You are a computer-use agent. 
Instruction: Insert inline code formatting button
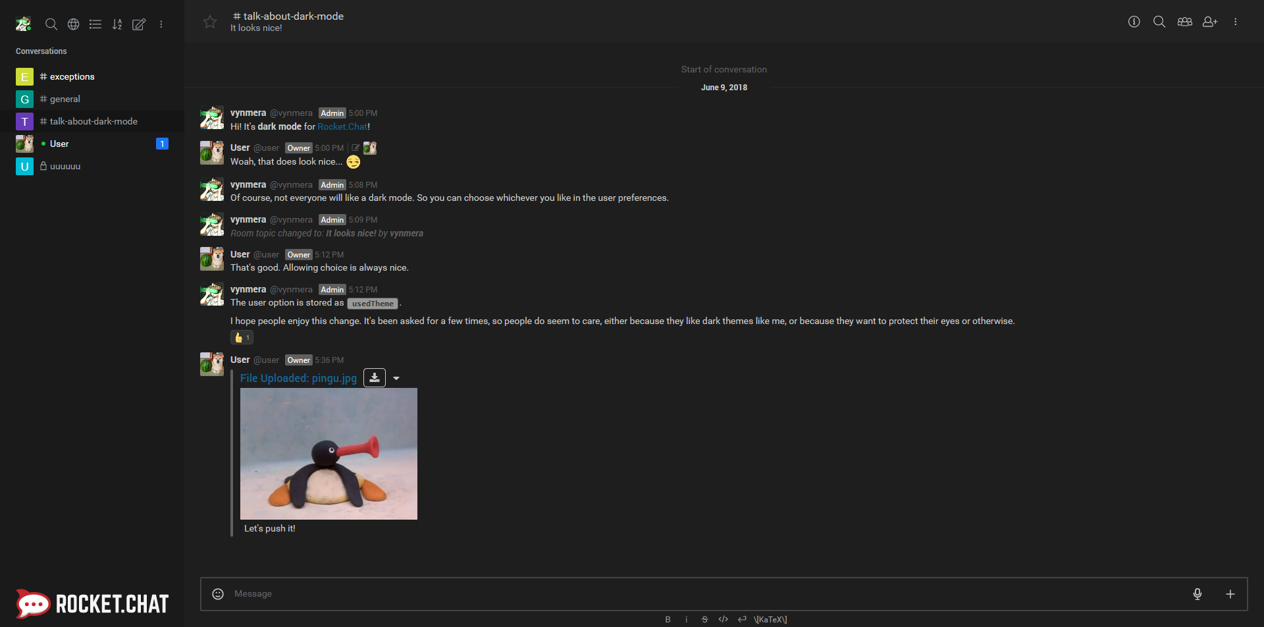(x=723, y=619)
